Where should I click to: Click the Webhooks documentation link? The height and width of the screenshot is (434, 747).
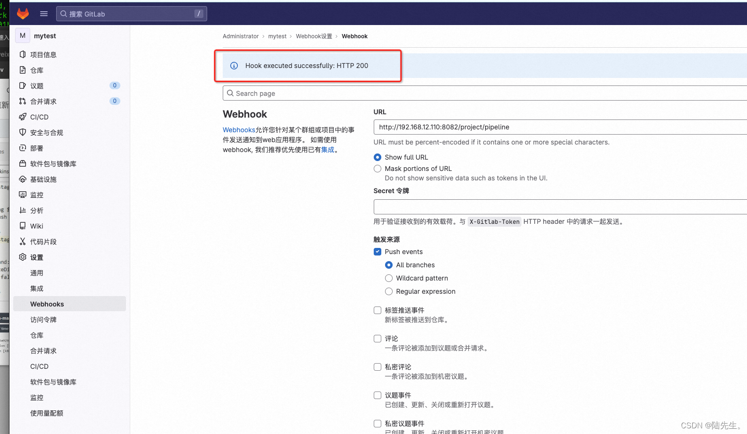click(239, 130)
